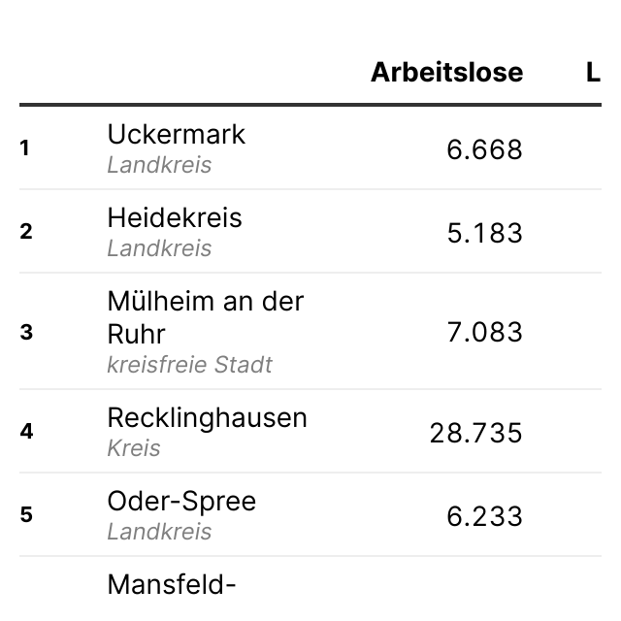621x621 pixels.
Task: Select the Uckermark district name
Action: [x=176, y=134]
